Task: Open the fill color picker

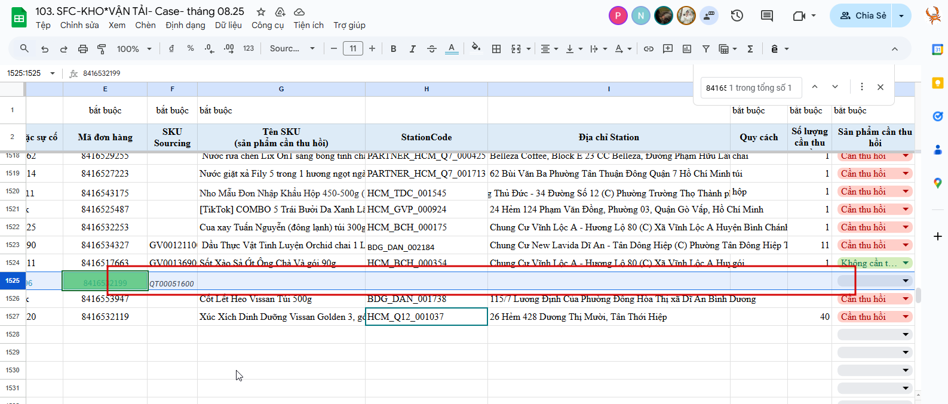Action: [476, 48]
